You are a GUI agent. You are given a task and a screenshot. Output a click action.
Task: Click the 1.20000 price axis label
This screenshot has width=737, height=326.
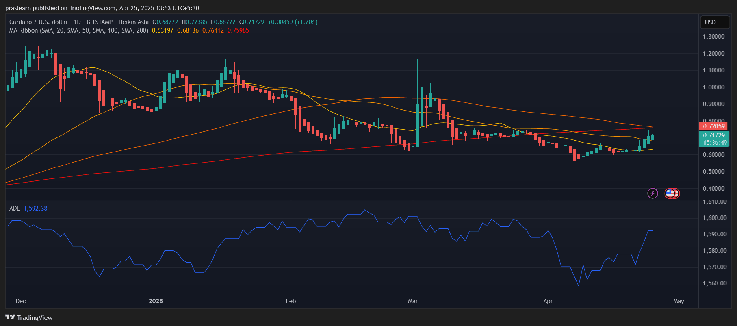click(714, 54)
